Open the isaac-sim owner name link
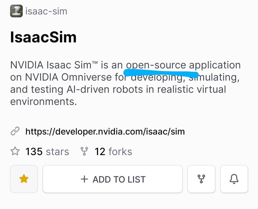This screenshot has width=258, height=209. (46, 11)
